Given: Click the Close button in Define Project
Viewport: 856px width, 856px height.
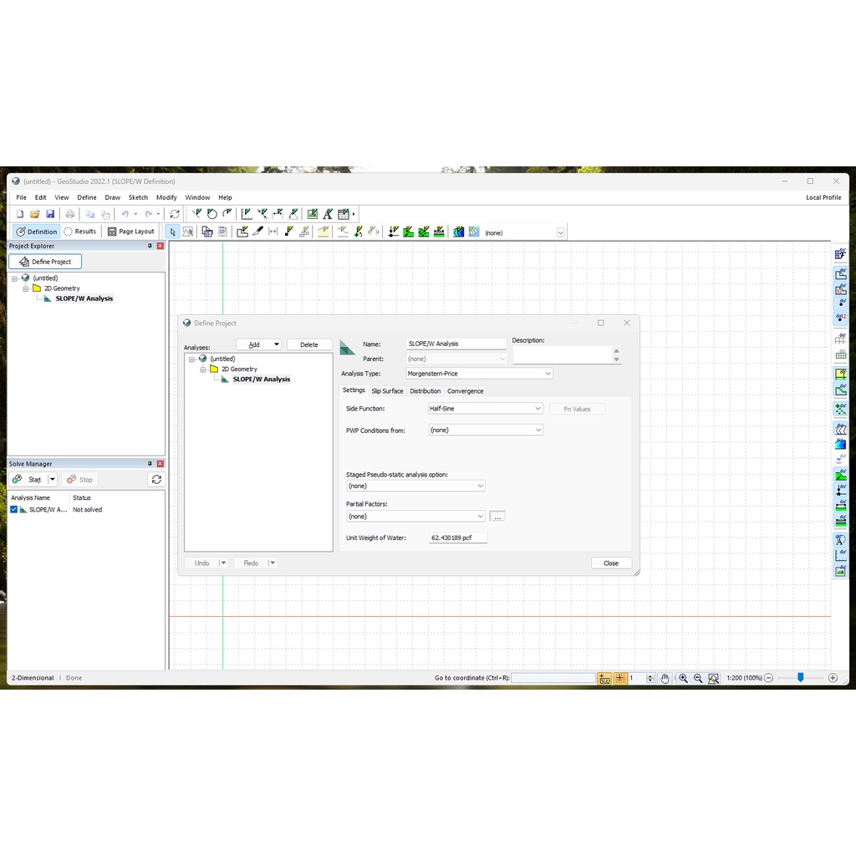Looking at the screenshot, I should pos(611,563).
